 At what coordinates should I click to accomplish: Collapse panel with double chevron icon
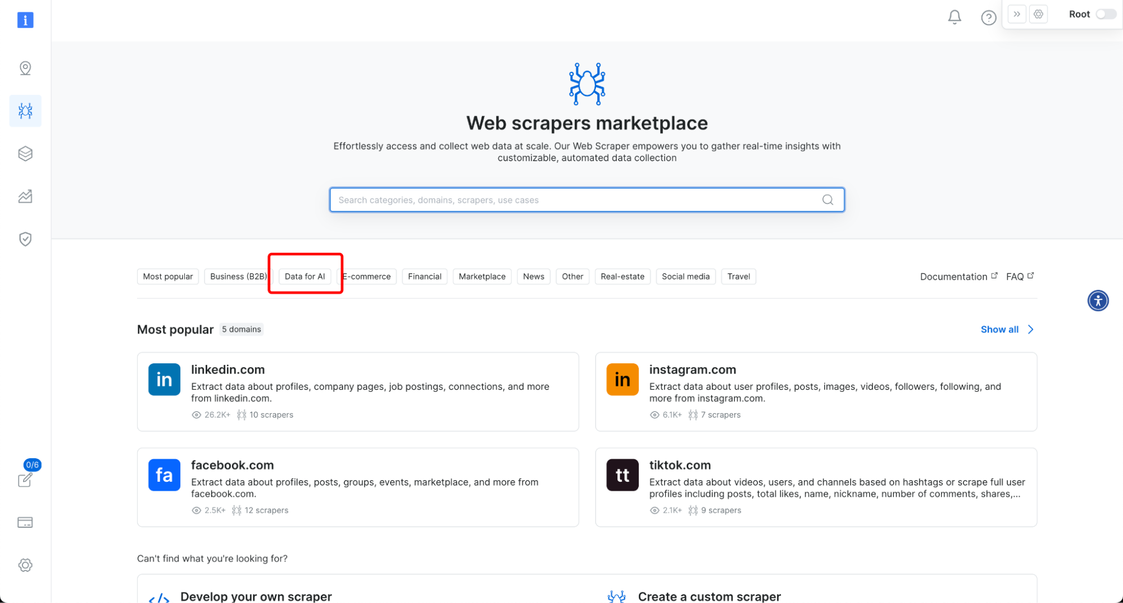(1017, 14)
